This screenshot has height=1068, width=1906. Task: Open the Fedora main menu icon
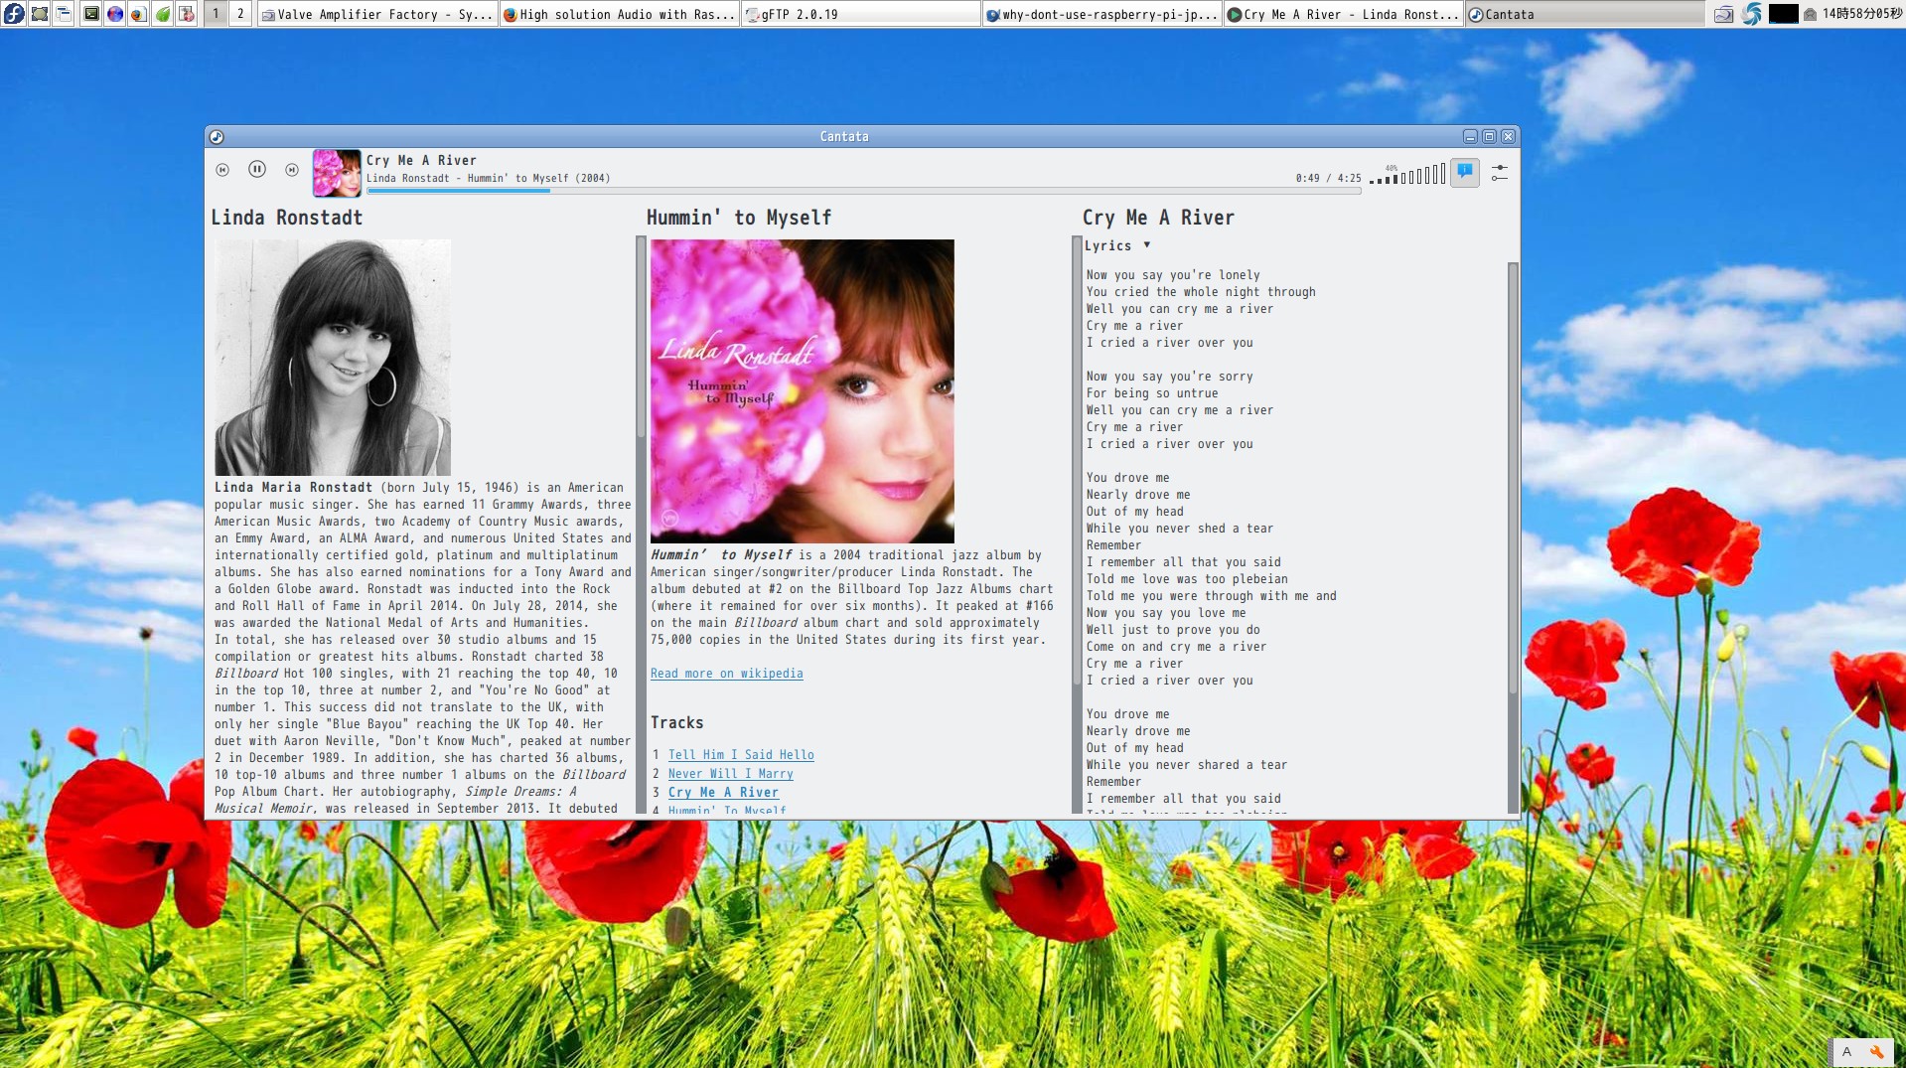coord(14,14)
